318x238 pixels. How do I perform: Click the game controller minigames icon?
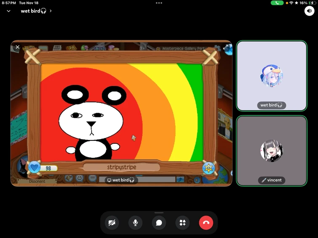tap(99, 48)
